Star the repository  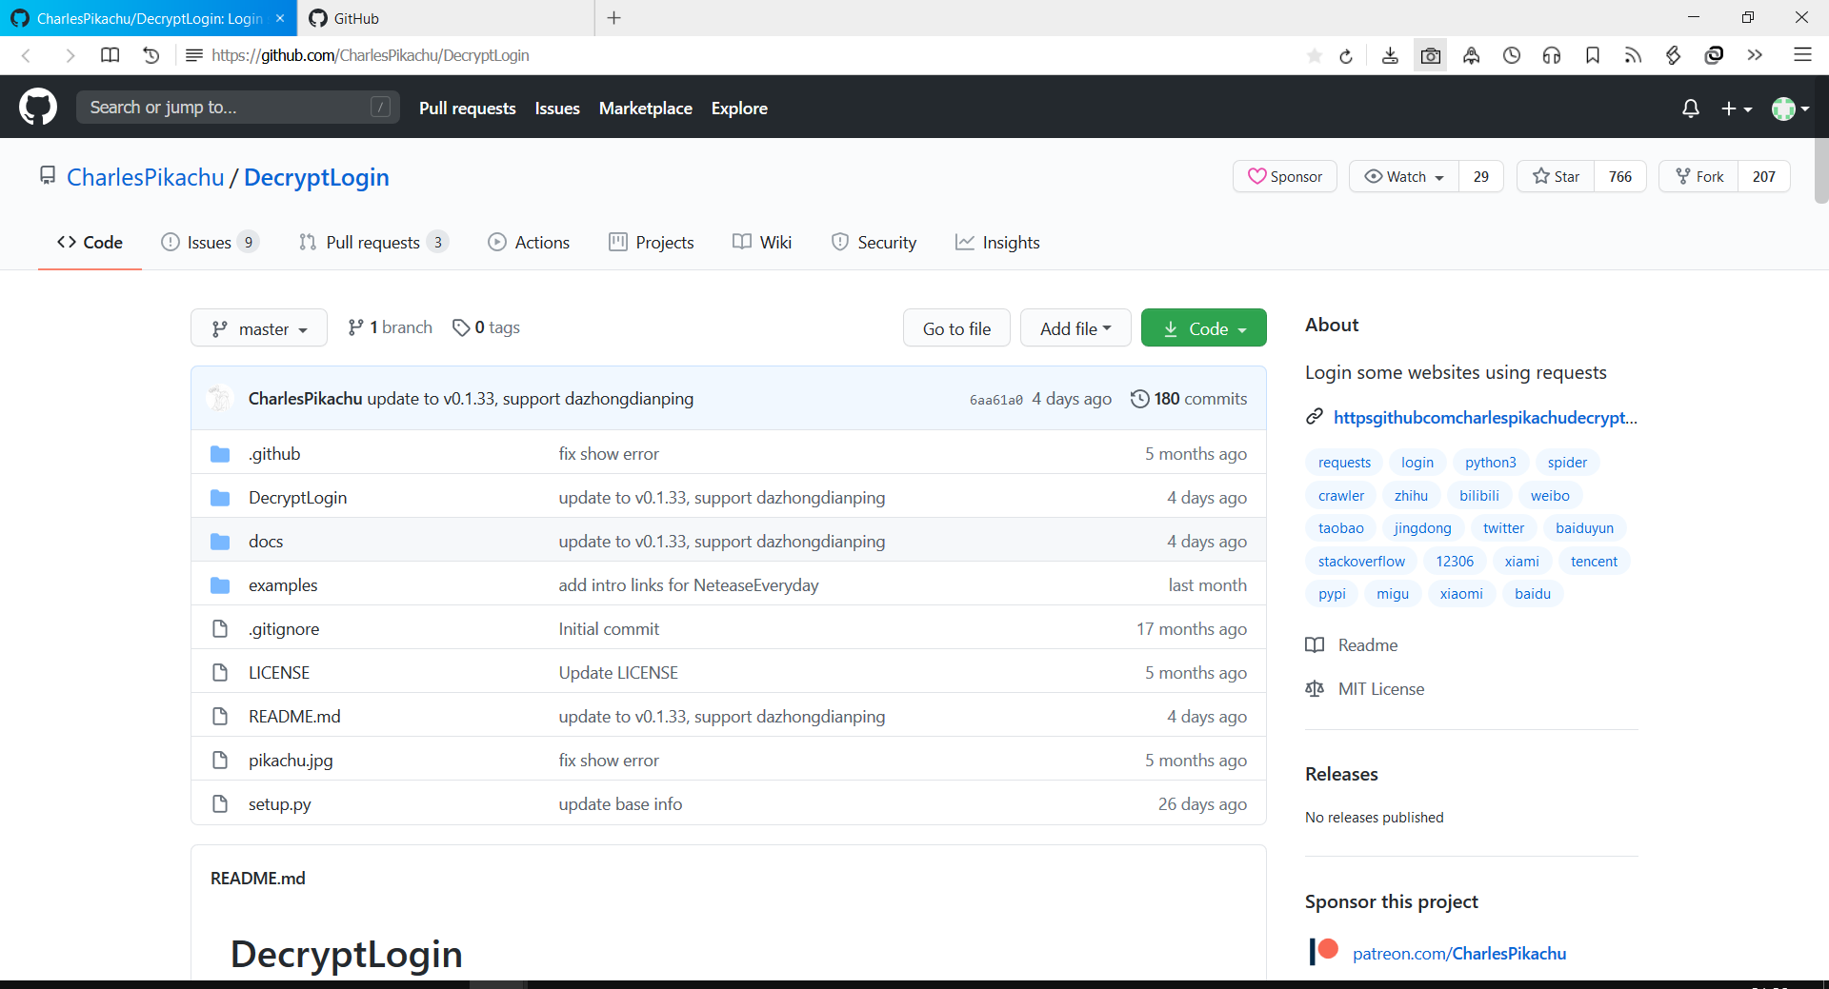[x=1556, y=176]
